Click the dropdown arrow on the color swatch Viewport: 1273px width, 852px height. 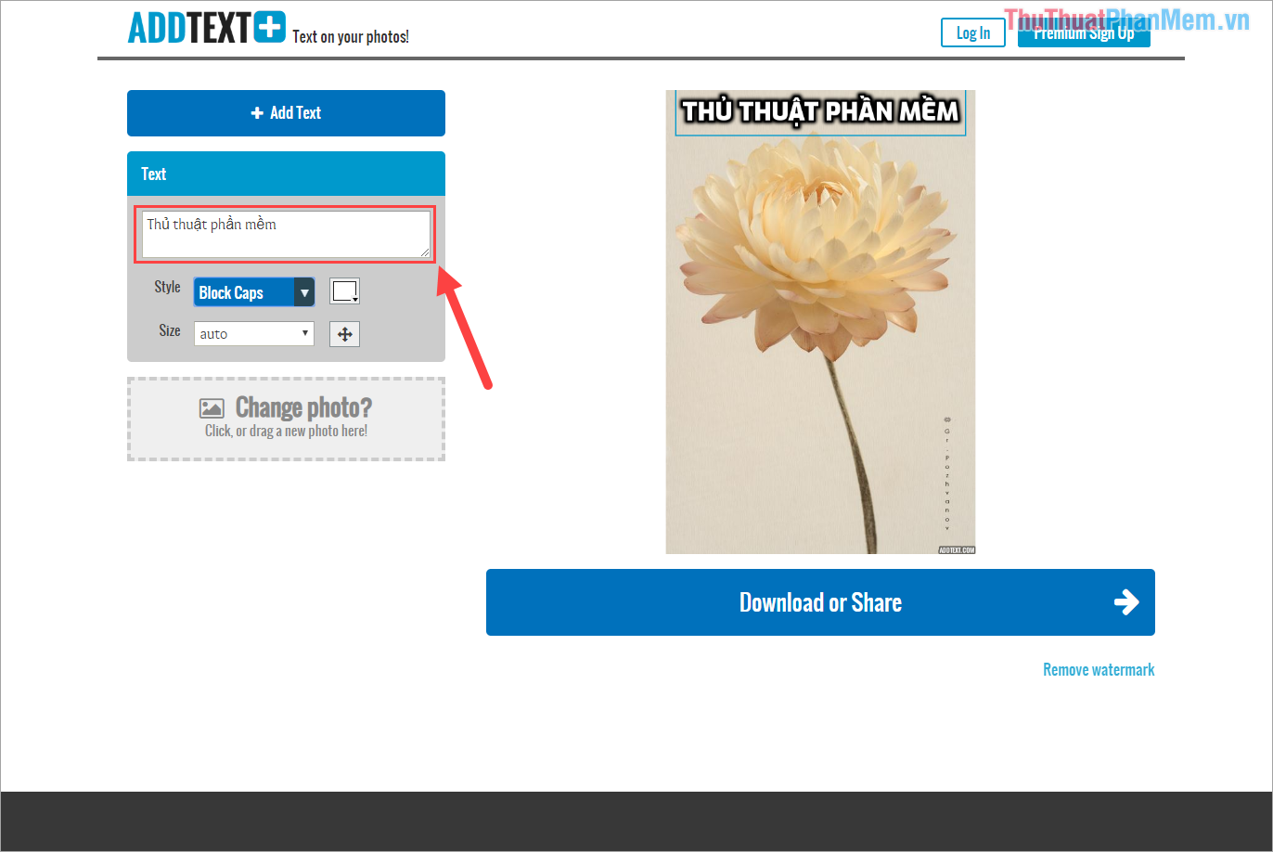click(x=353, y=299)
